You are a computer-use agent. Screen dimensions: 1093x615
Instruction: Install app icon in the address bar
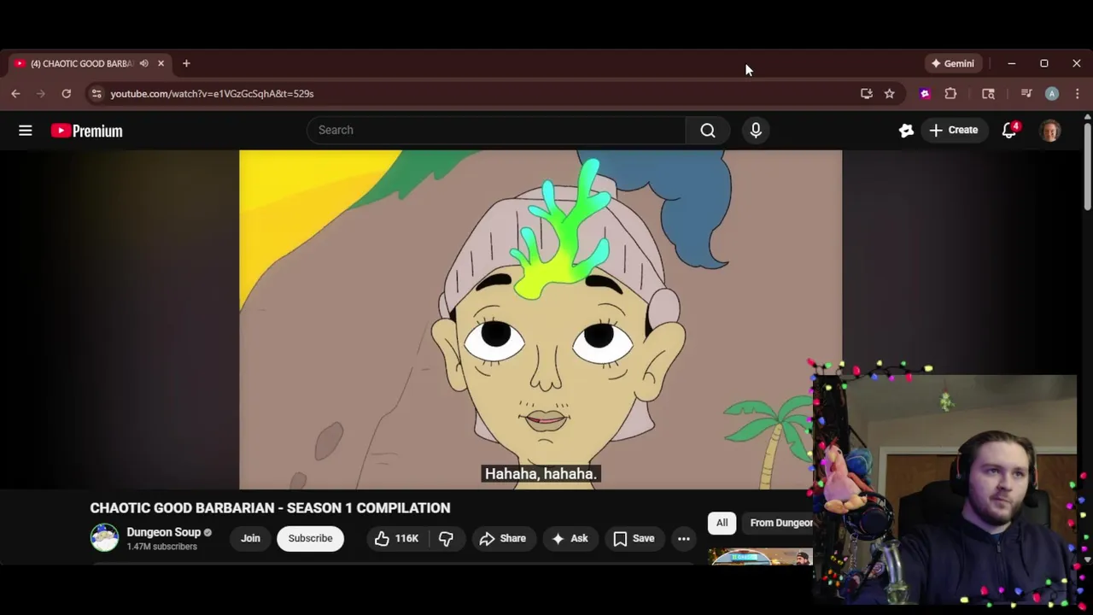point(867,94)
